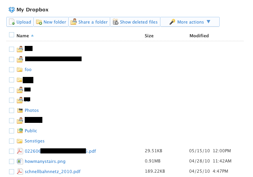Open the My Dropbox title heading
This screenshot has height=177, width=253.
(x=32, y=9)
